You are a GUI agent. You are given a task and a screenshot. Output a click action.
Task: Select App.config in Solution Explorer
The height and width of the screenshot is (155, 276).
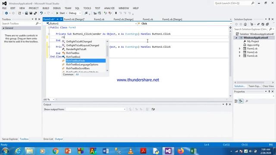253,45
